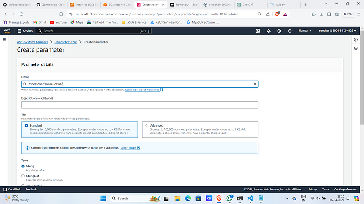
Task: Open the Privacy footer link
Action: (x=312, y=189)
